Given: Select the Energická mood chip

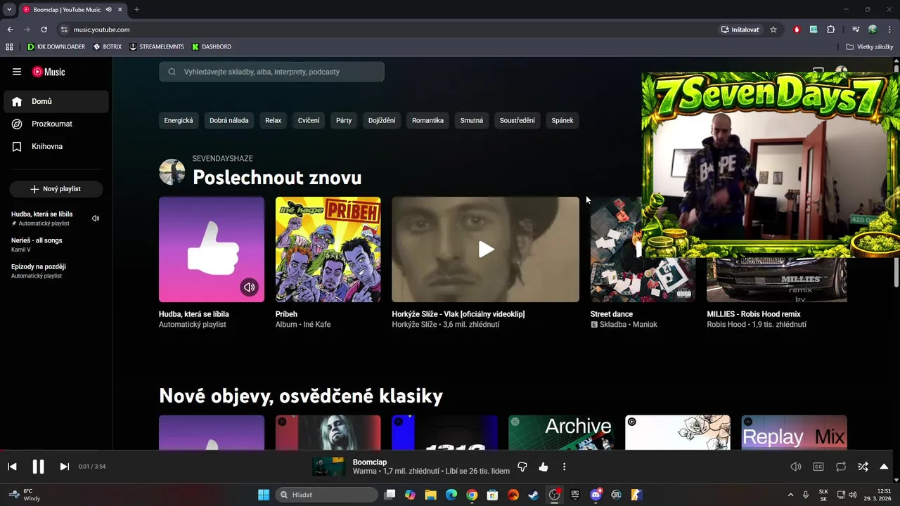Looking at the screenshot, I should pos(179,120).
